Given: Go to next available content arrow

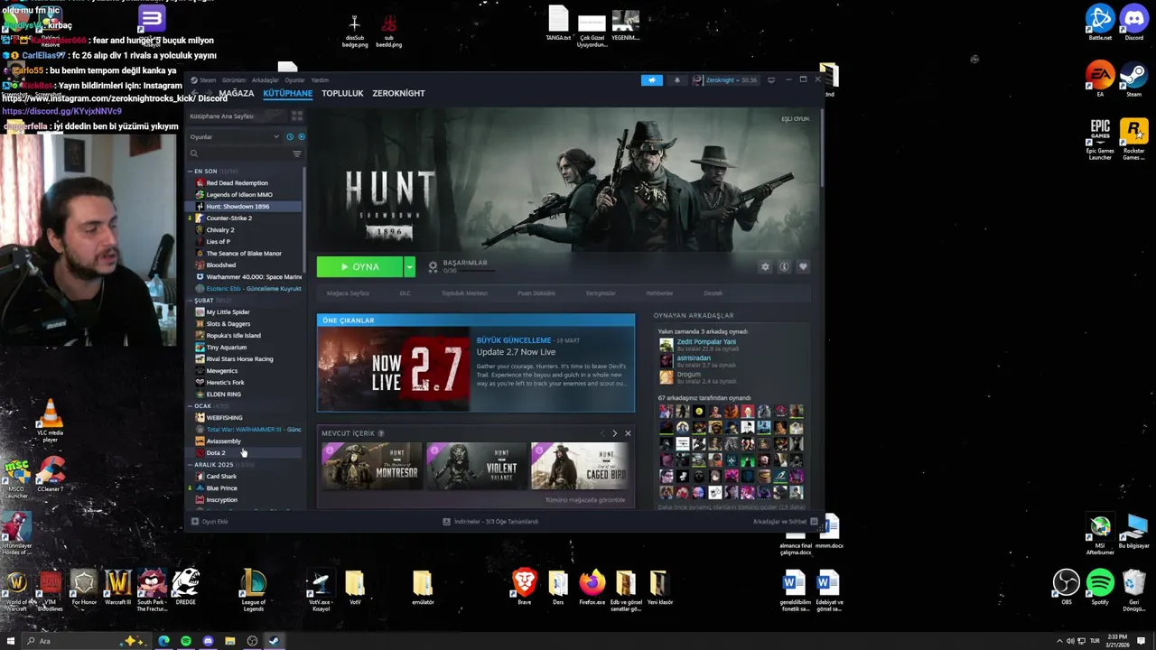Looking at the screenshot, I should [x=615, y=434].
